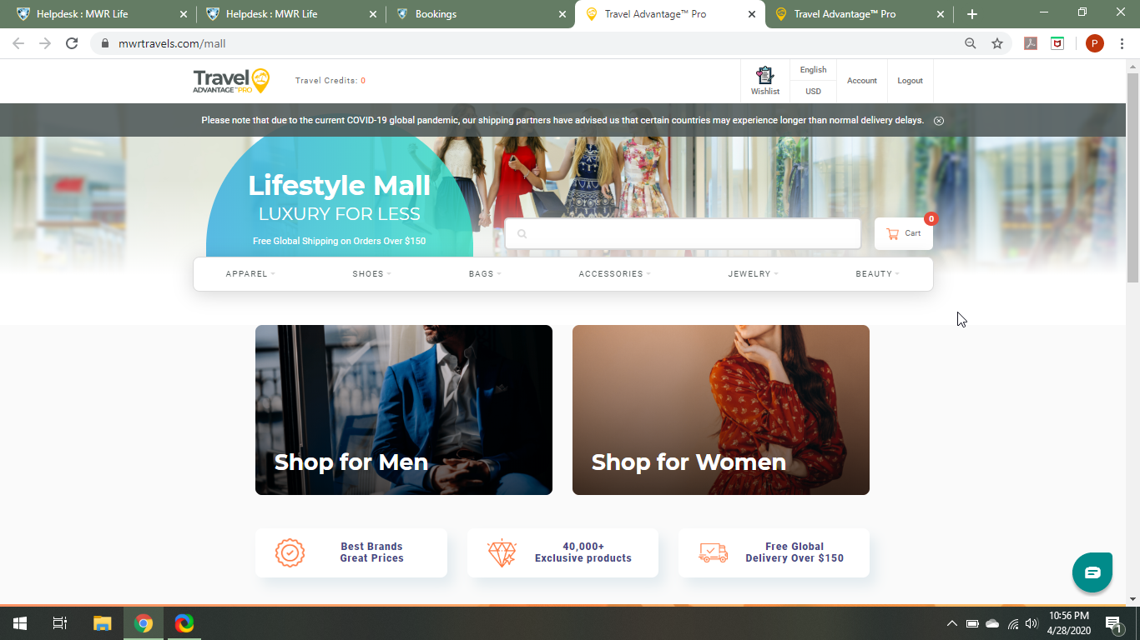Screen dimensions: 1140x640
Task: Open Chrome profile avatar
Action: (1095, 43)
